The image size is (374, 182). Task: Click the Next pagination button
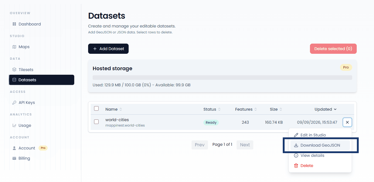(x=245, y=145)
